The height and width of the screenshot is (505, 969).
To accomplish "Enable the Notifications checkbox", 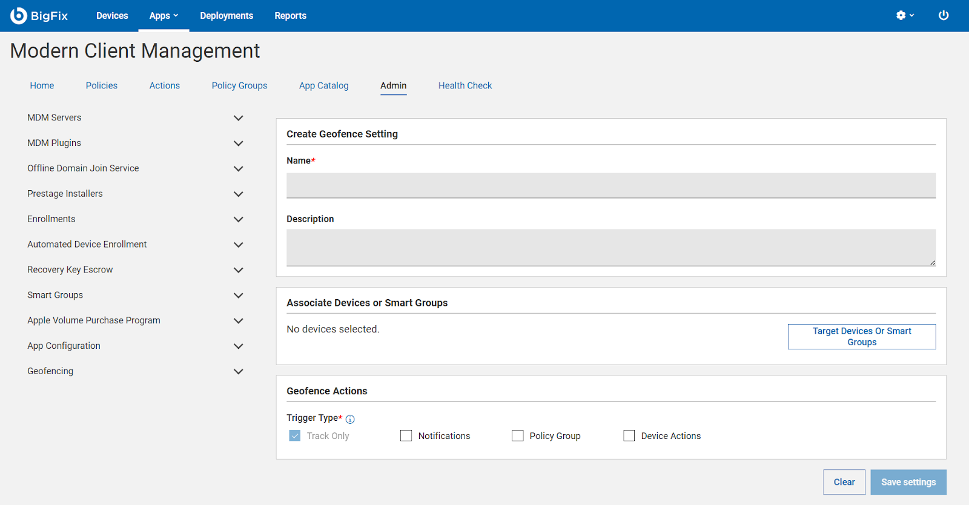I will [x=406, y=436].
